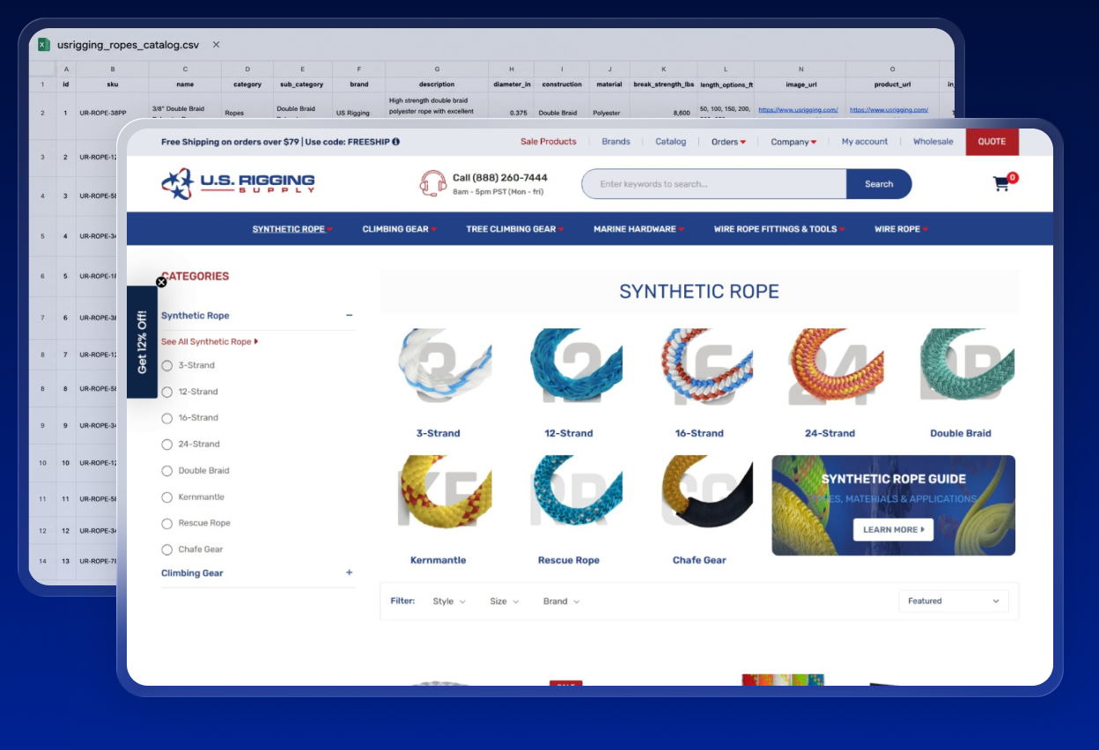Open the image_url link in spreadsheet row 2

pos(798,110)
